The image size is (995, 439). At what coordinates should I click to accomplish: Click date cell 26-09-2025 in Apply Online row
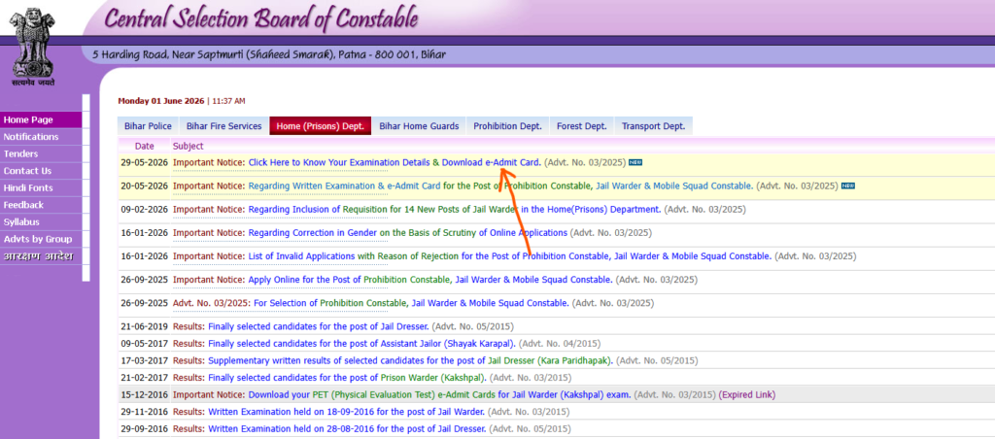pos(145,280)
